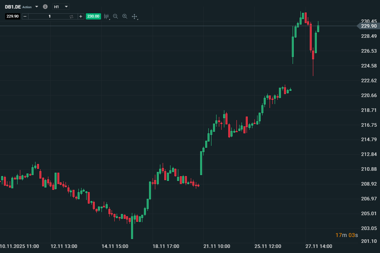Expand the H1 timeframe dropdown
Screen dimensions: 380x253
(x=66, y=7)
